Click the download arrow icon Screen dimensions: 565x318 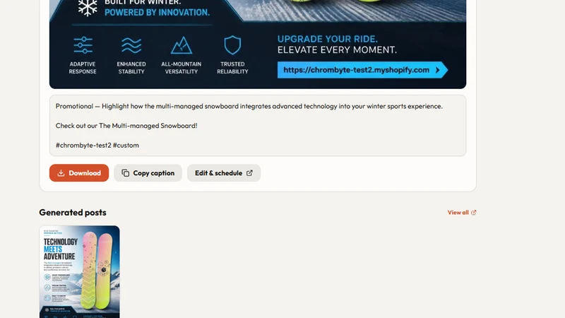(x=61, y=173)
